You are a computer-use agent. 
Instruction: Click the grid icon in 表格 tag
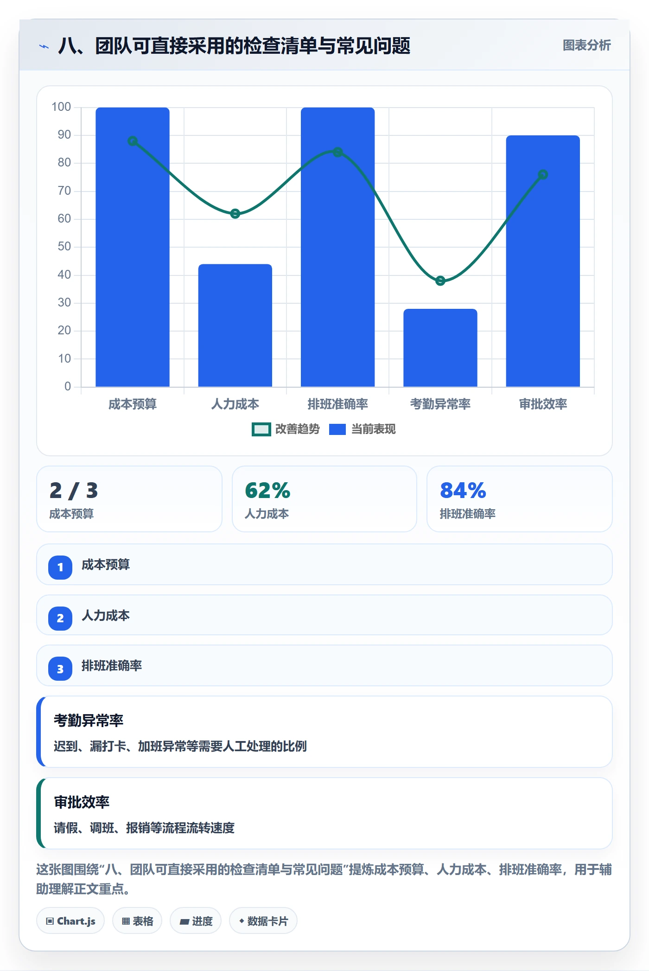click(126, 921)
